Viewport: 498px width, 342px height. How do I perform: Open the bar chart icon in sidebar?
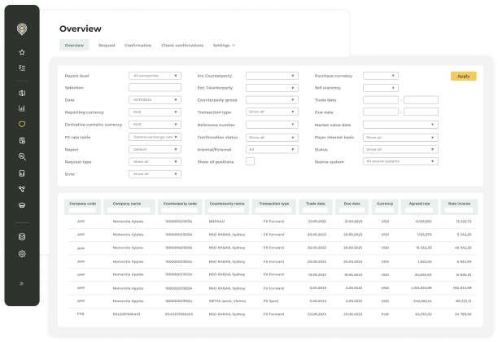(x=22, y=108)
